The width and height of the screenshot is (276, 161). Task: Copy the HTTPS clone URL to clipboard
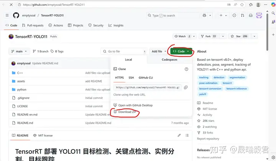click(186, 87)
